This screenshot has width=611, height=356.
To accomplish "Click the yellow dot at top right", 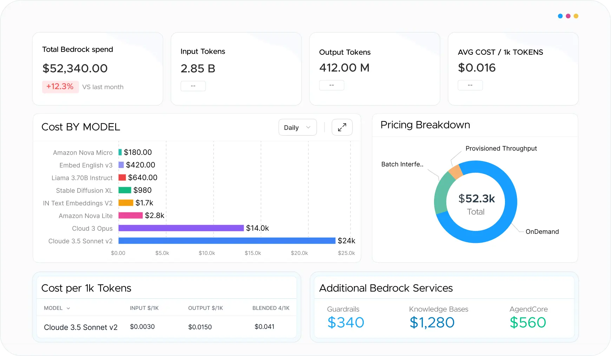I will [576, 16].
